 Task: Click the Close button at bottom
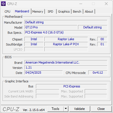pos(101,109)
